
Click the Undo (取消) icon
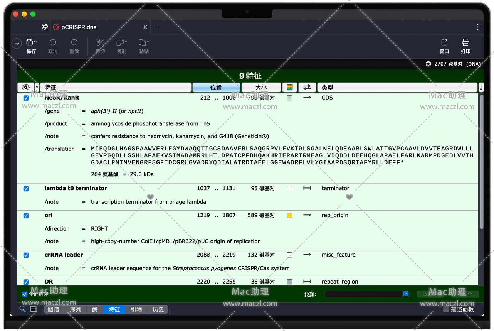(53, 42)
